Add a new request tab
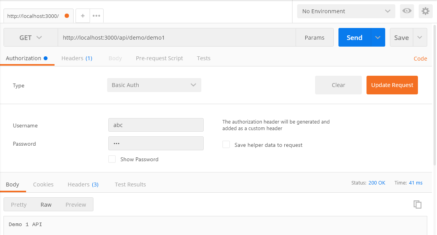Image resolution: width=437 pixels, height=235 pixels. (83, 16)
